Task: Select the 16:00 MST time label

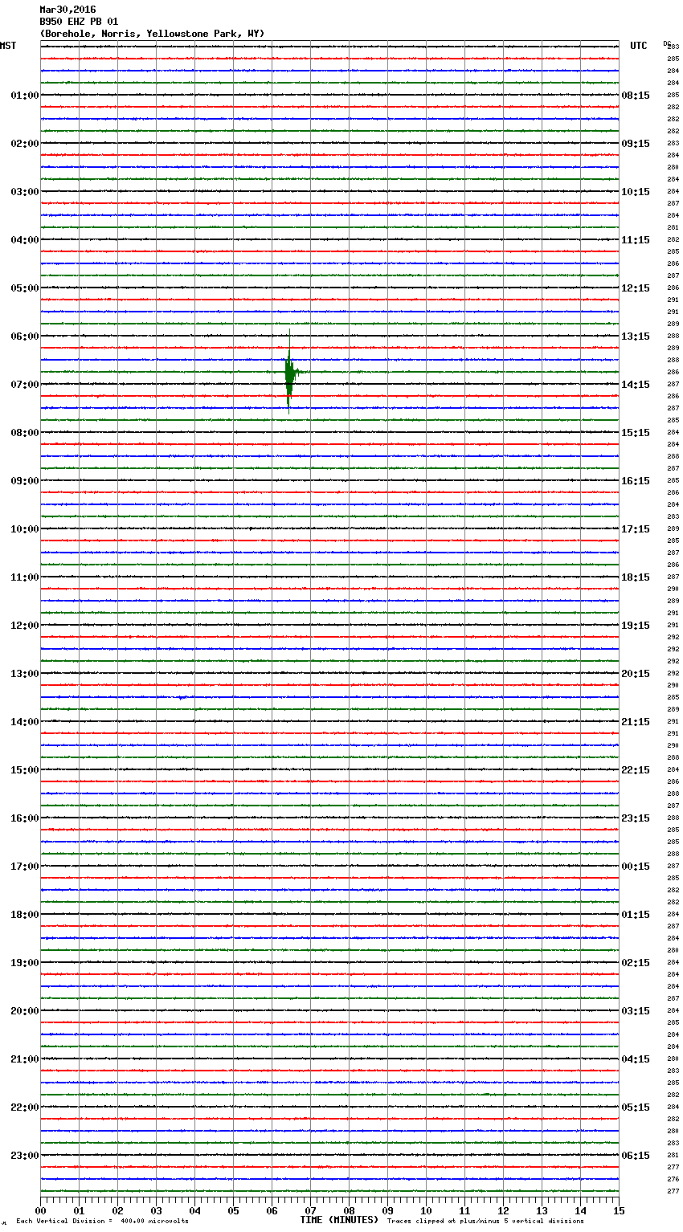Action: pos(24,818)
